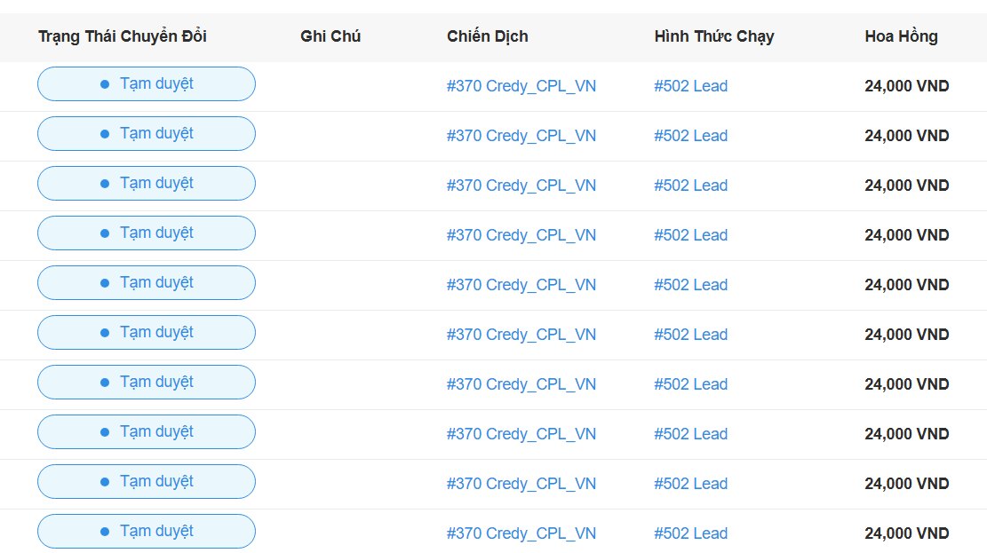Click the 'Ghi Chú' column header

tap(330, 36)
